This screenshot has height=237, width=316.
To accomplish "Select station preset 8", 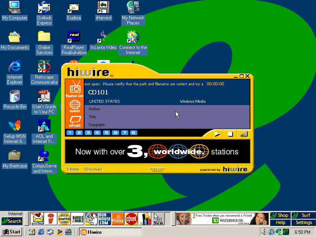I will point(134,133).
